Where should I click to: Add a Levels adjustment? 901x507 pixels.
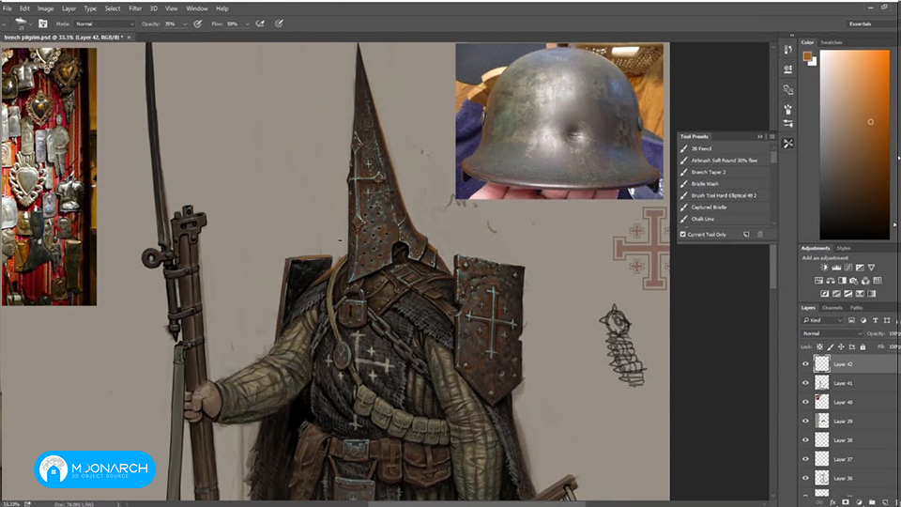(x=836, y=268)
